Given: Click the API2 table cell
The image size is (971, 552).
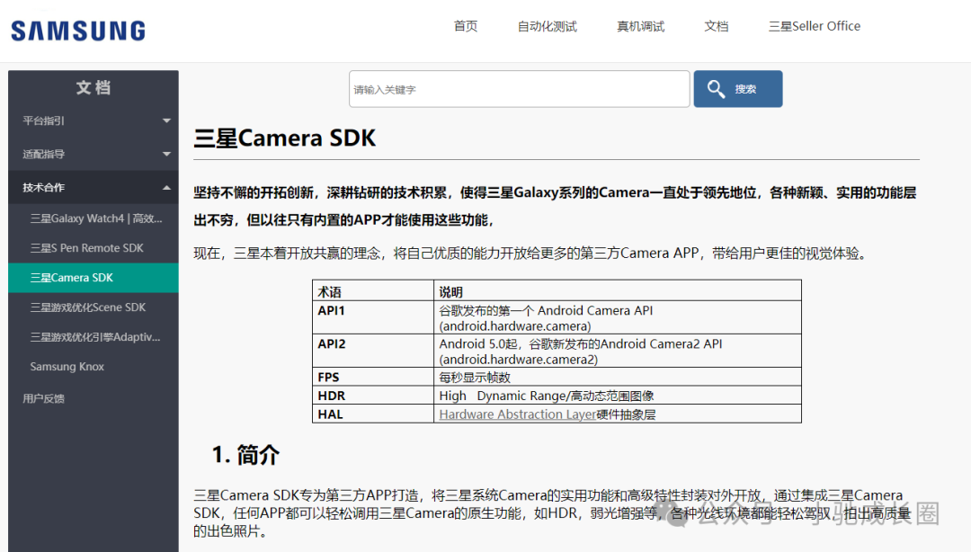Looking at the screenshot, I should tap(373, 352).
